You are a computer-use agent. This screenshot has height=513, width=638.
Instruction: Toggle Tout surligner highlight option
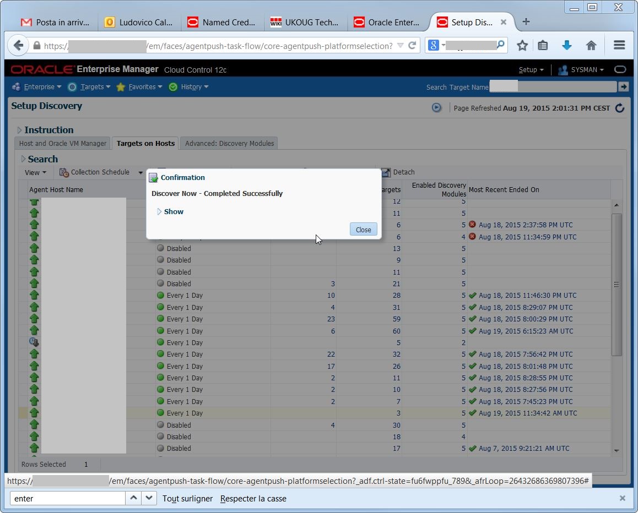click(187, 498)
